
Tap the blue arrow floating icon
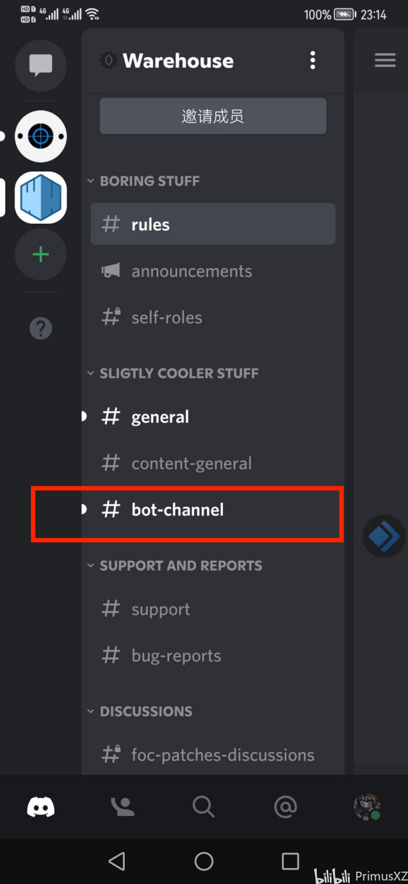384,536
